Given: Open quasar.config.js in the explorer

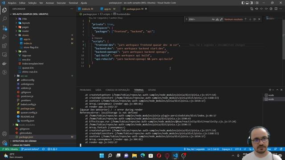Looking at the screenshot, I should pos(28,112).
